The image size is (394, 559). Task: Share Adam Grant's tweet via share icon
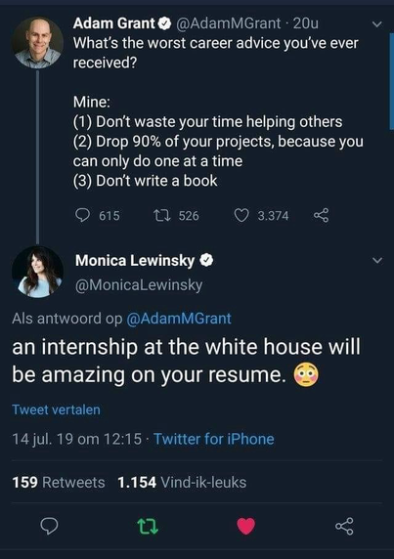tap(322, 215)
